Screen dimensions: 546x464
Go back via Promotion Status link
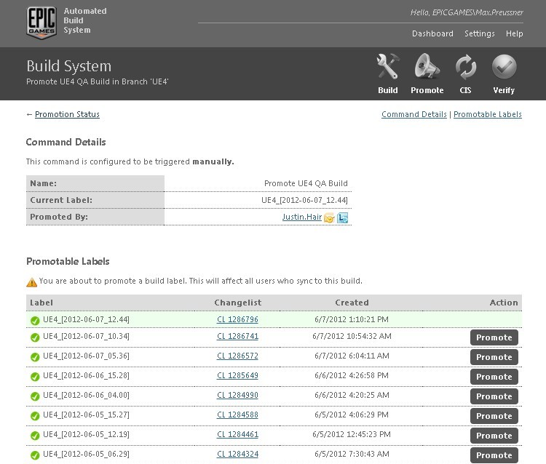coord(67,114)
